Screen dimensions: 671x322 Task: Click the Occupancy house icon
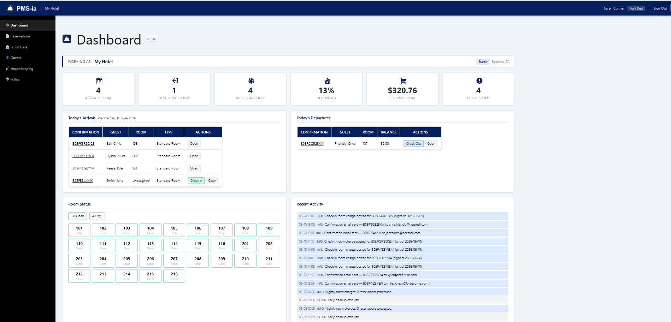(x=327, y=81)
